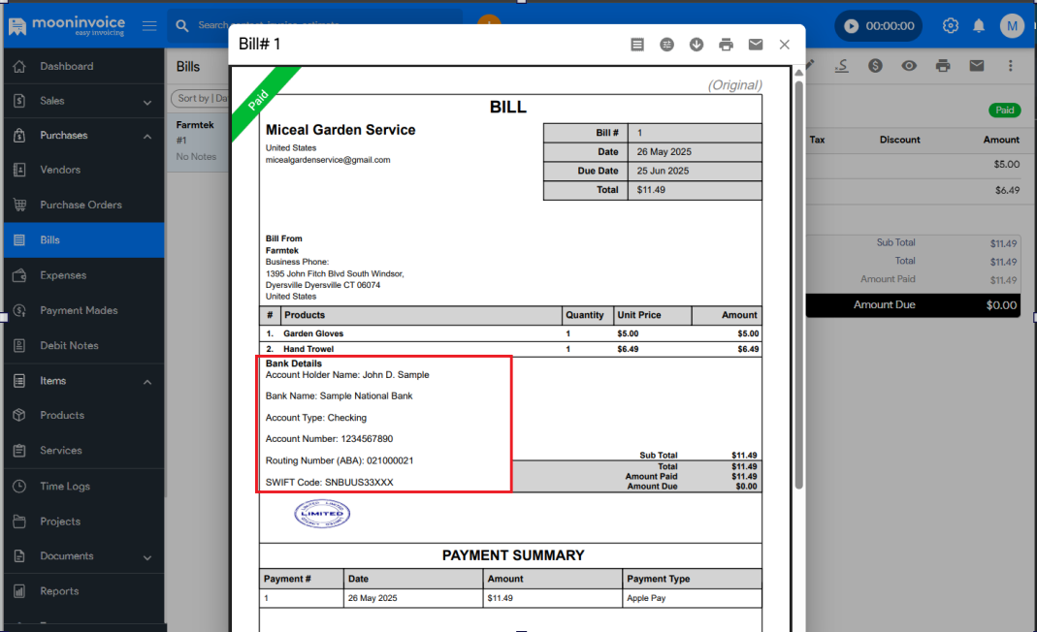
Task: Open Time Logs in the sidebar
Action: click(83, 486)
